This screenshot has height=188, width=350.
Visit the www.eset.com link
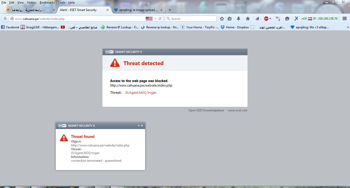[x=238, y=110]
